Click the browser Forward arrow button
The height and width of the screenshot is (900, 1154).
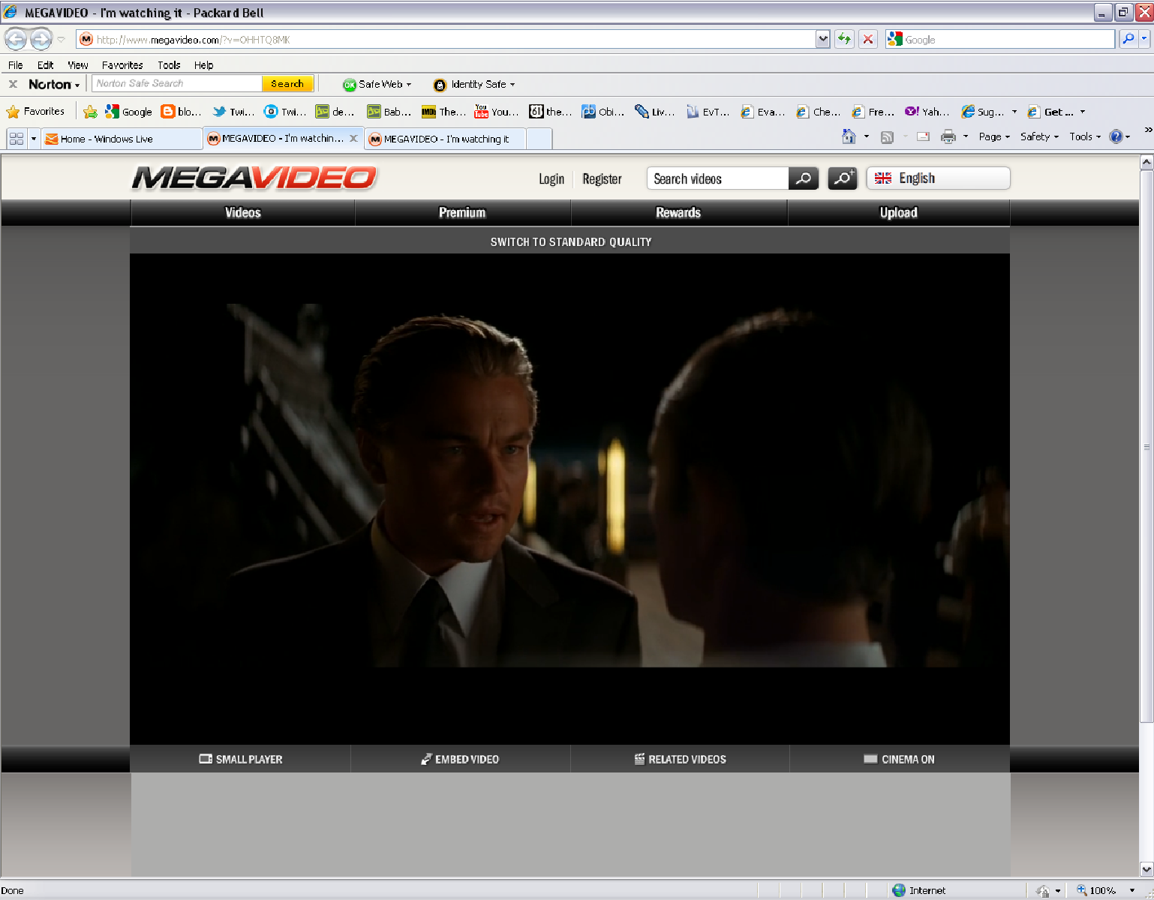coord(41,39)
